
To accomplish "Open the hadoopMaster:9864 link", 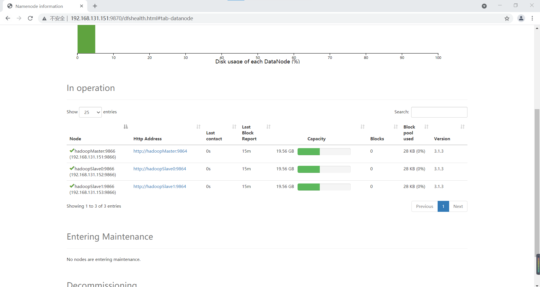I will click(x=160, y=151).
